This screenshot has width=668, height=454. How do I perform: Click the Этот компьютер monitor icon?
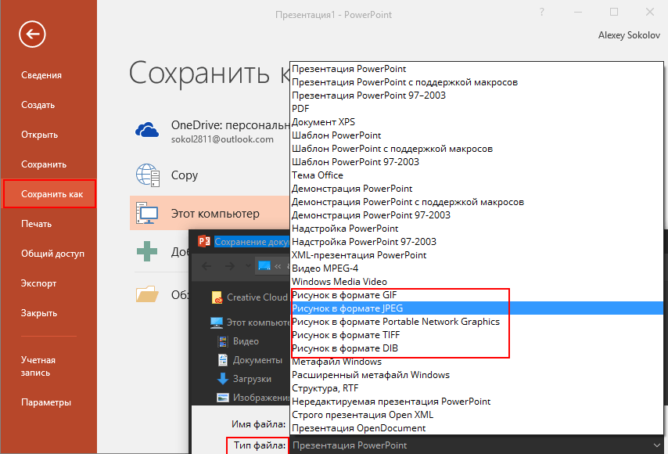pos(147,213)
